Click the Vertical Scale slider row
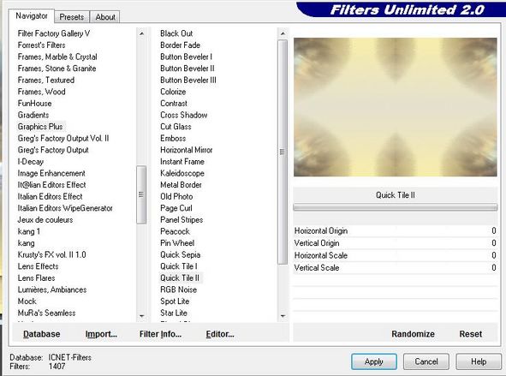506x376 pixels. click(x=395, y=267)
